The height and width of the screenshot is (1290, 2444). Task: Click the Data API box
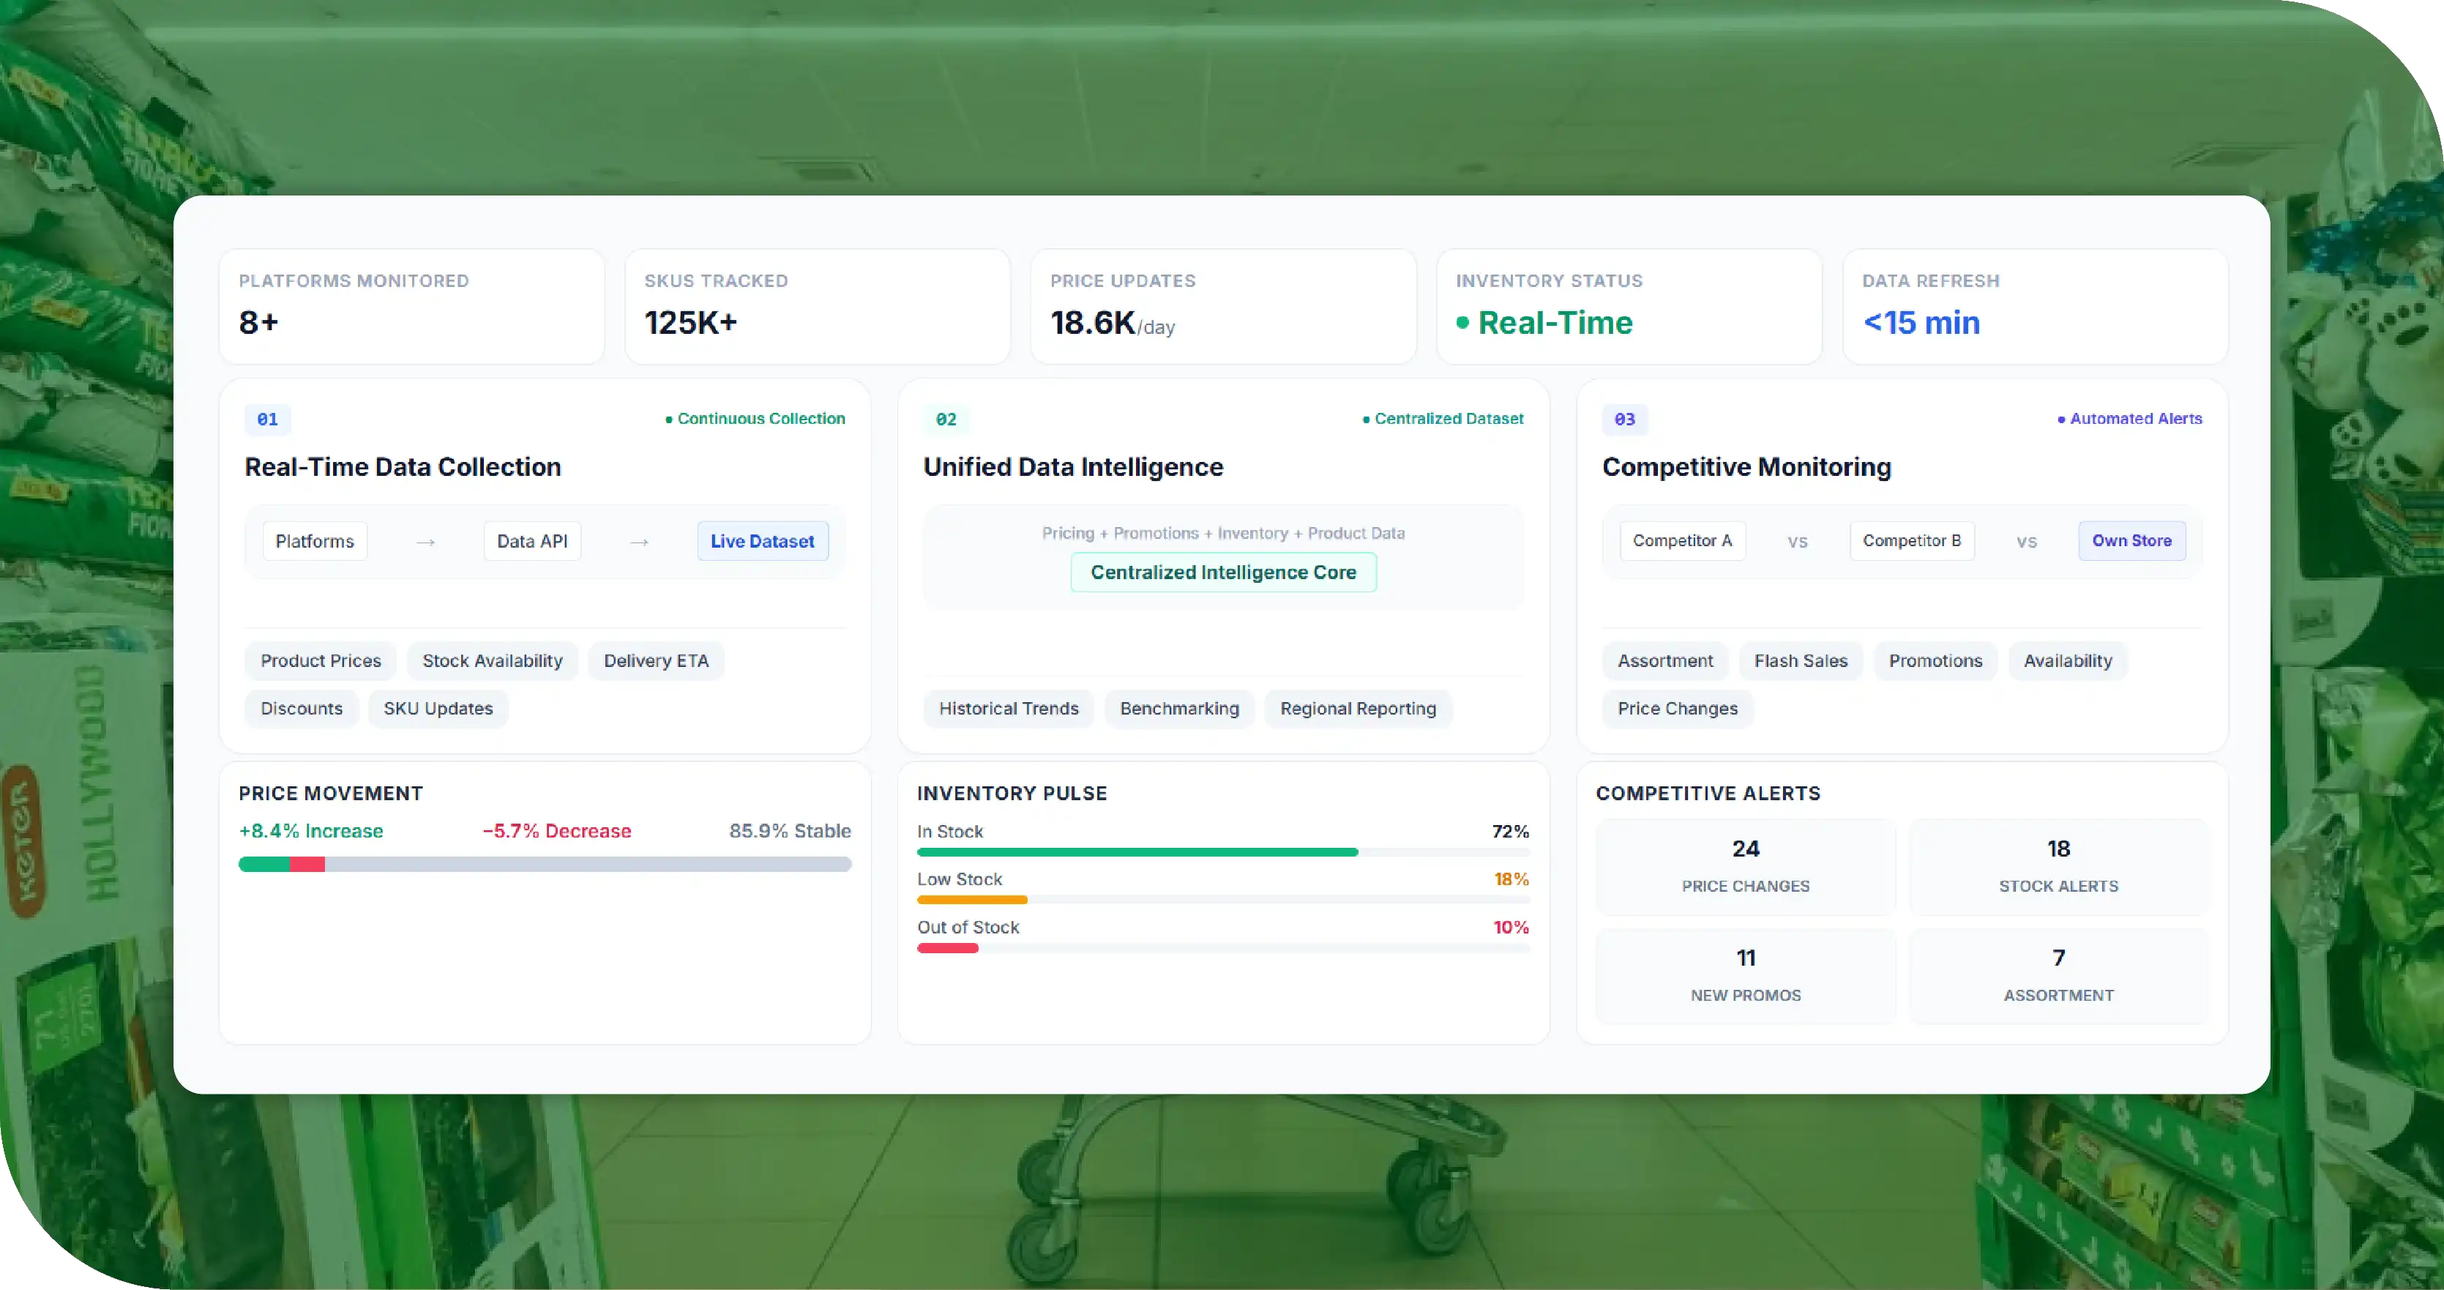[x=532, y=541]
